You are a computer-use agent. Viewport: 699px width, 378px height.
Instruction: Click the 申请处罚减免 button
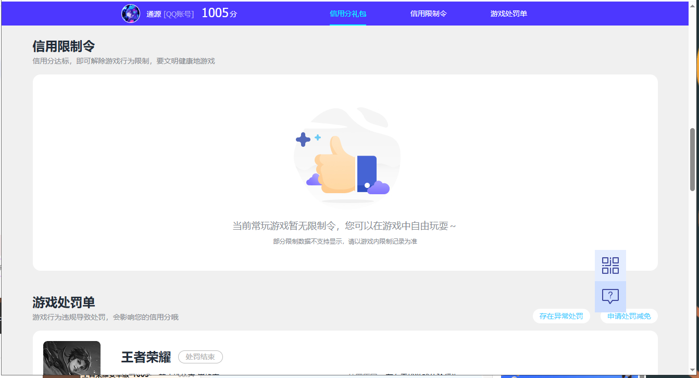pyautogui.click(x=629, y=316)
